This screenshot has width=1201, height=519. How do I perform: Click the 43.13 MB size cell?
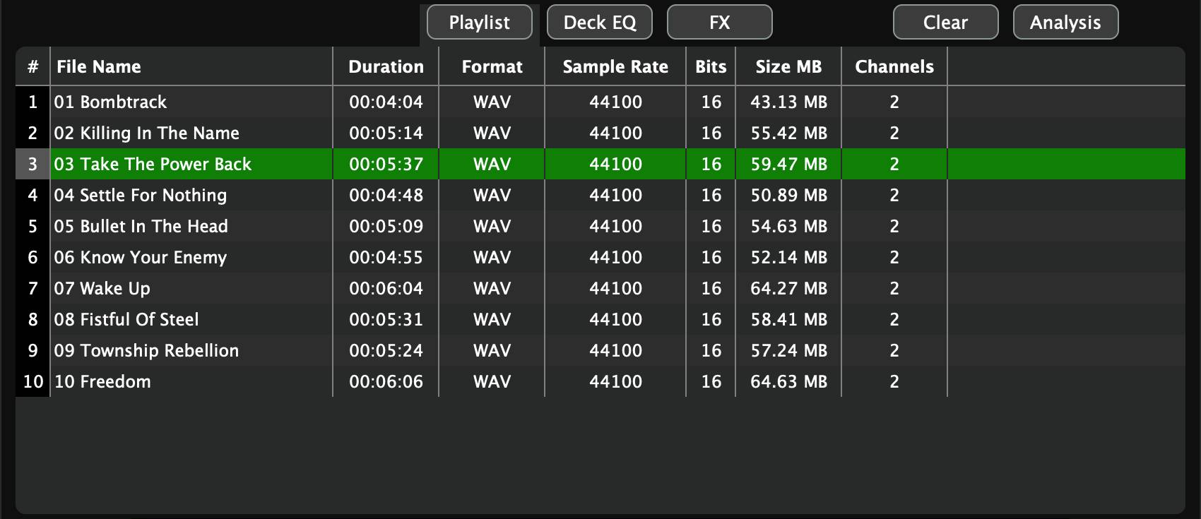[x=788, y=102]
